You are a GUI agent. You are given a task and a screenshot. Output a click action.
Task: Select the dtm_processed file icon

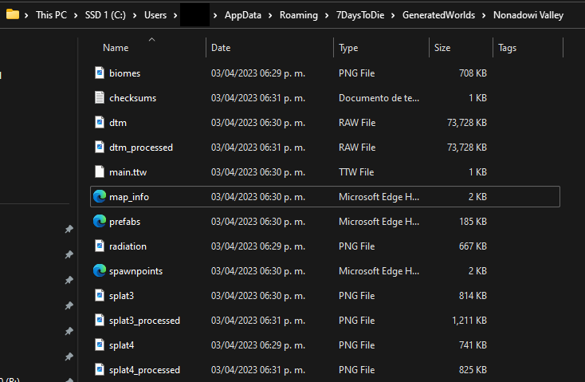(x=100, y=147)
